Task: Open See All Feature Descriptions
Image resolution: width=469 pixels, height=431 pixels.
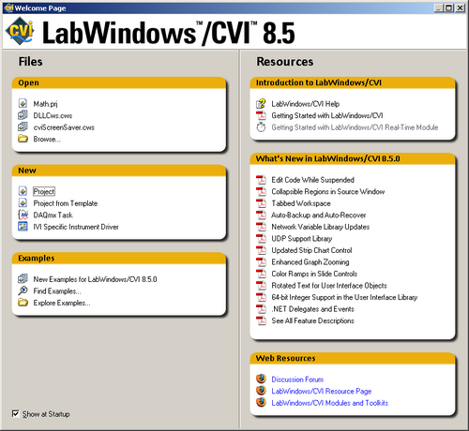Action: coord(312,320)
